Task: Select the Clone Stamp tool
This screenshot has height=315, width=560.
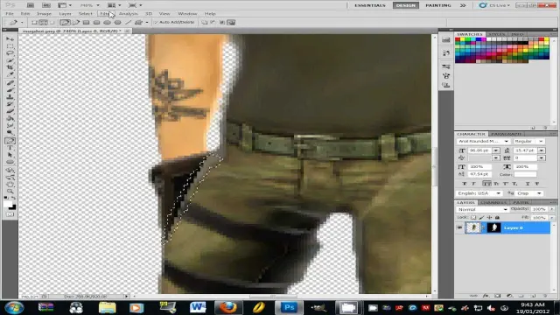Action: 10,97
